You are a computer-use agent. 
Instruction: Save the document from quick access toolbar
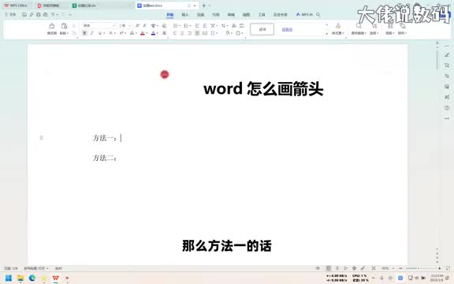(x=24, y=14)
